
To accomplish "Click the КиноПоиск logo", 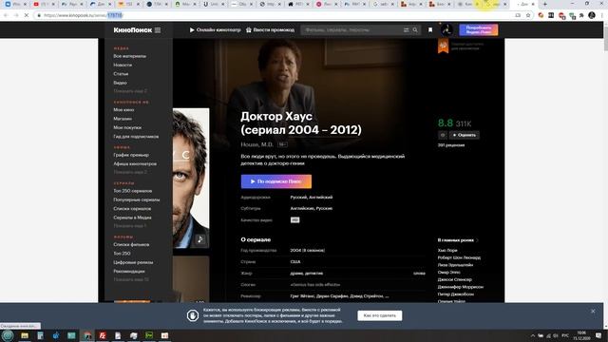I will 133,30.
